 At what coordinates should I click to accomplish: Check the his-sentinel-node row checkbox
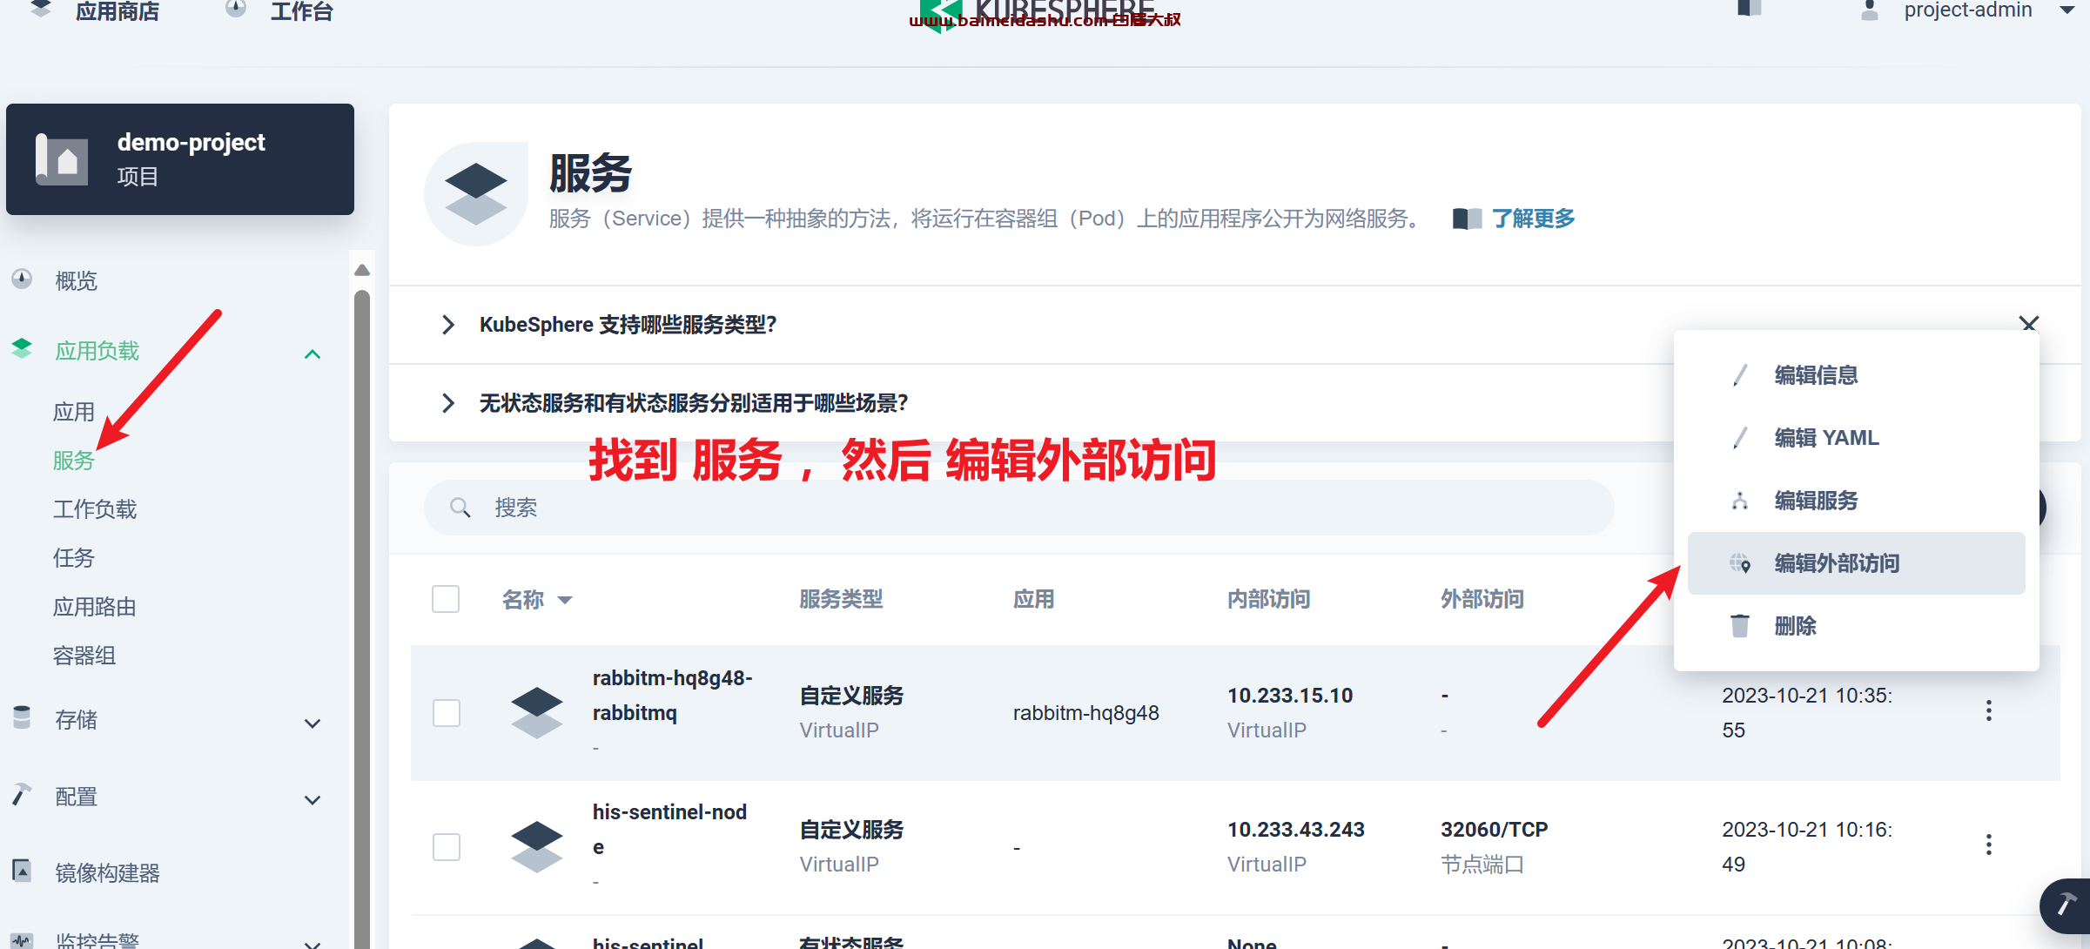[447, 846]
